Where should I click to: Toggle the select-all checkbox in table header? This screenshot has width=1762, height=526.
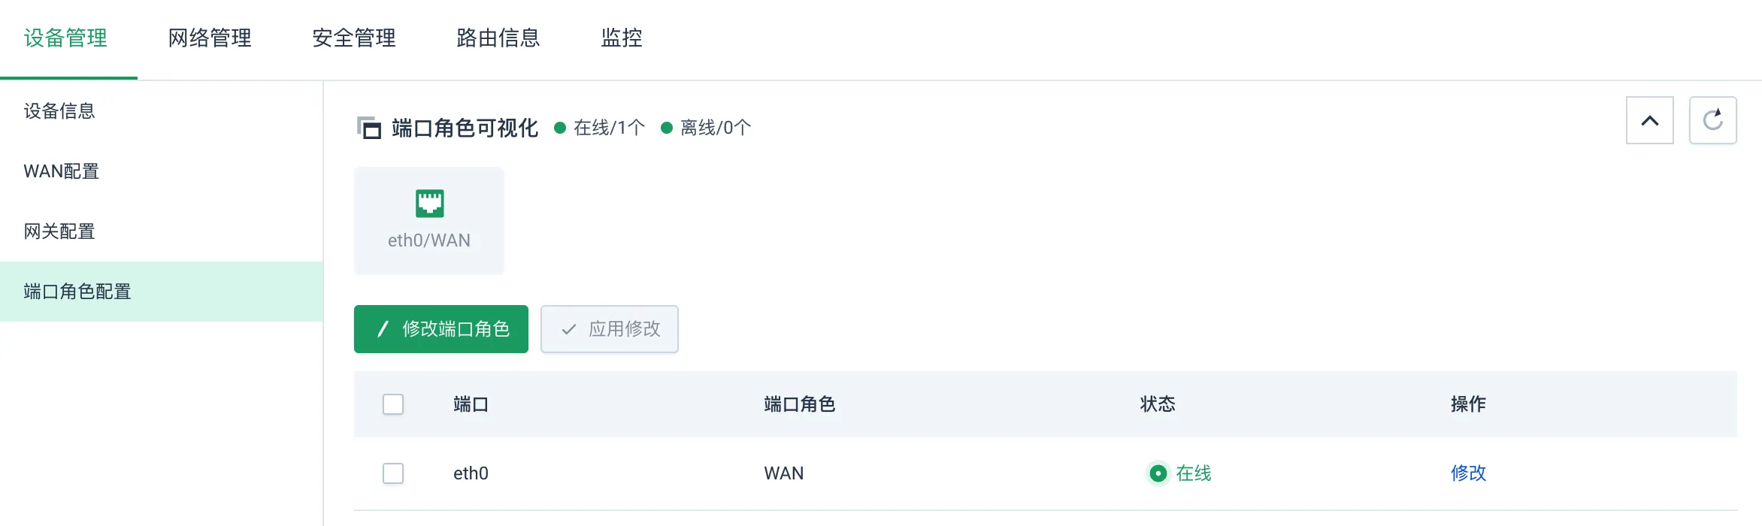click(x=393, y=404)
